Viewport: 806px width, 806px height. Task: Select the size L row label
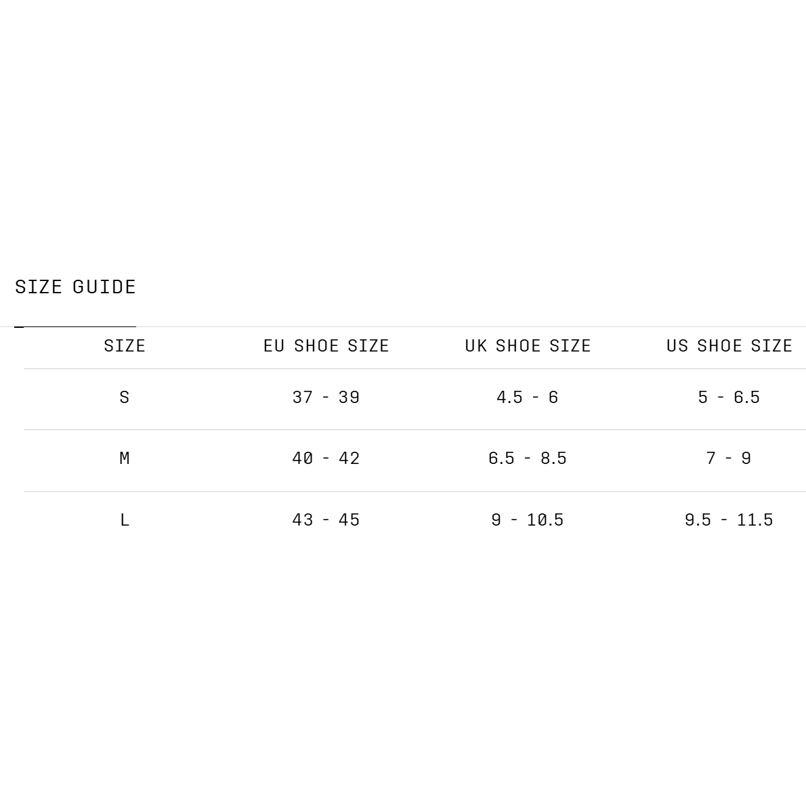point(125,520)
